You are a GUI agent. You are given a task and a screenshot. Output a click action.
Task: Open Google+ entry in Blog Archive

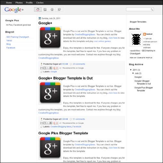pos(138,77)
